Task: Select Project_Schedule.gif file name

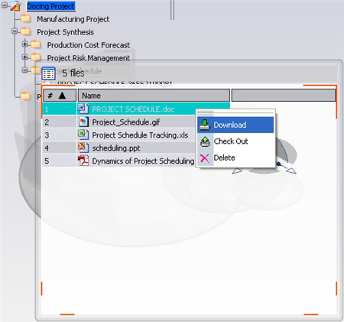Action: click(x=126, y=122)
